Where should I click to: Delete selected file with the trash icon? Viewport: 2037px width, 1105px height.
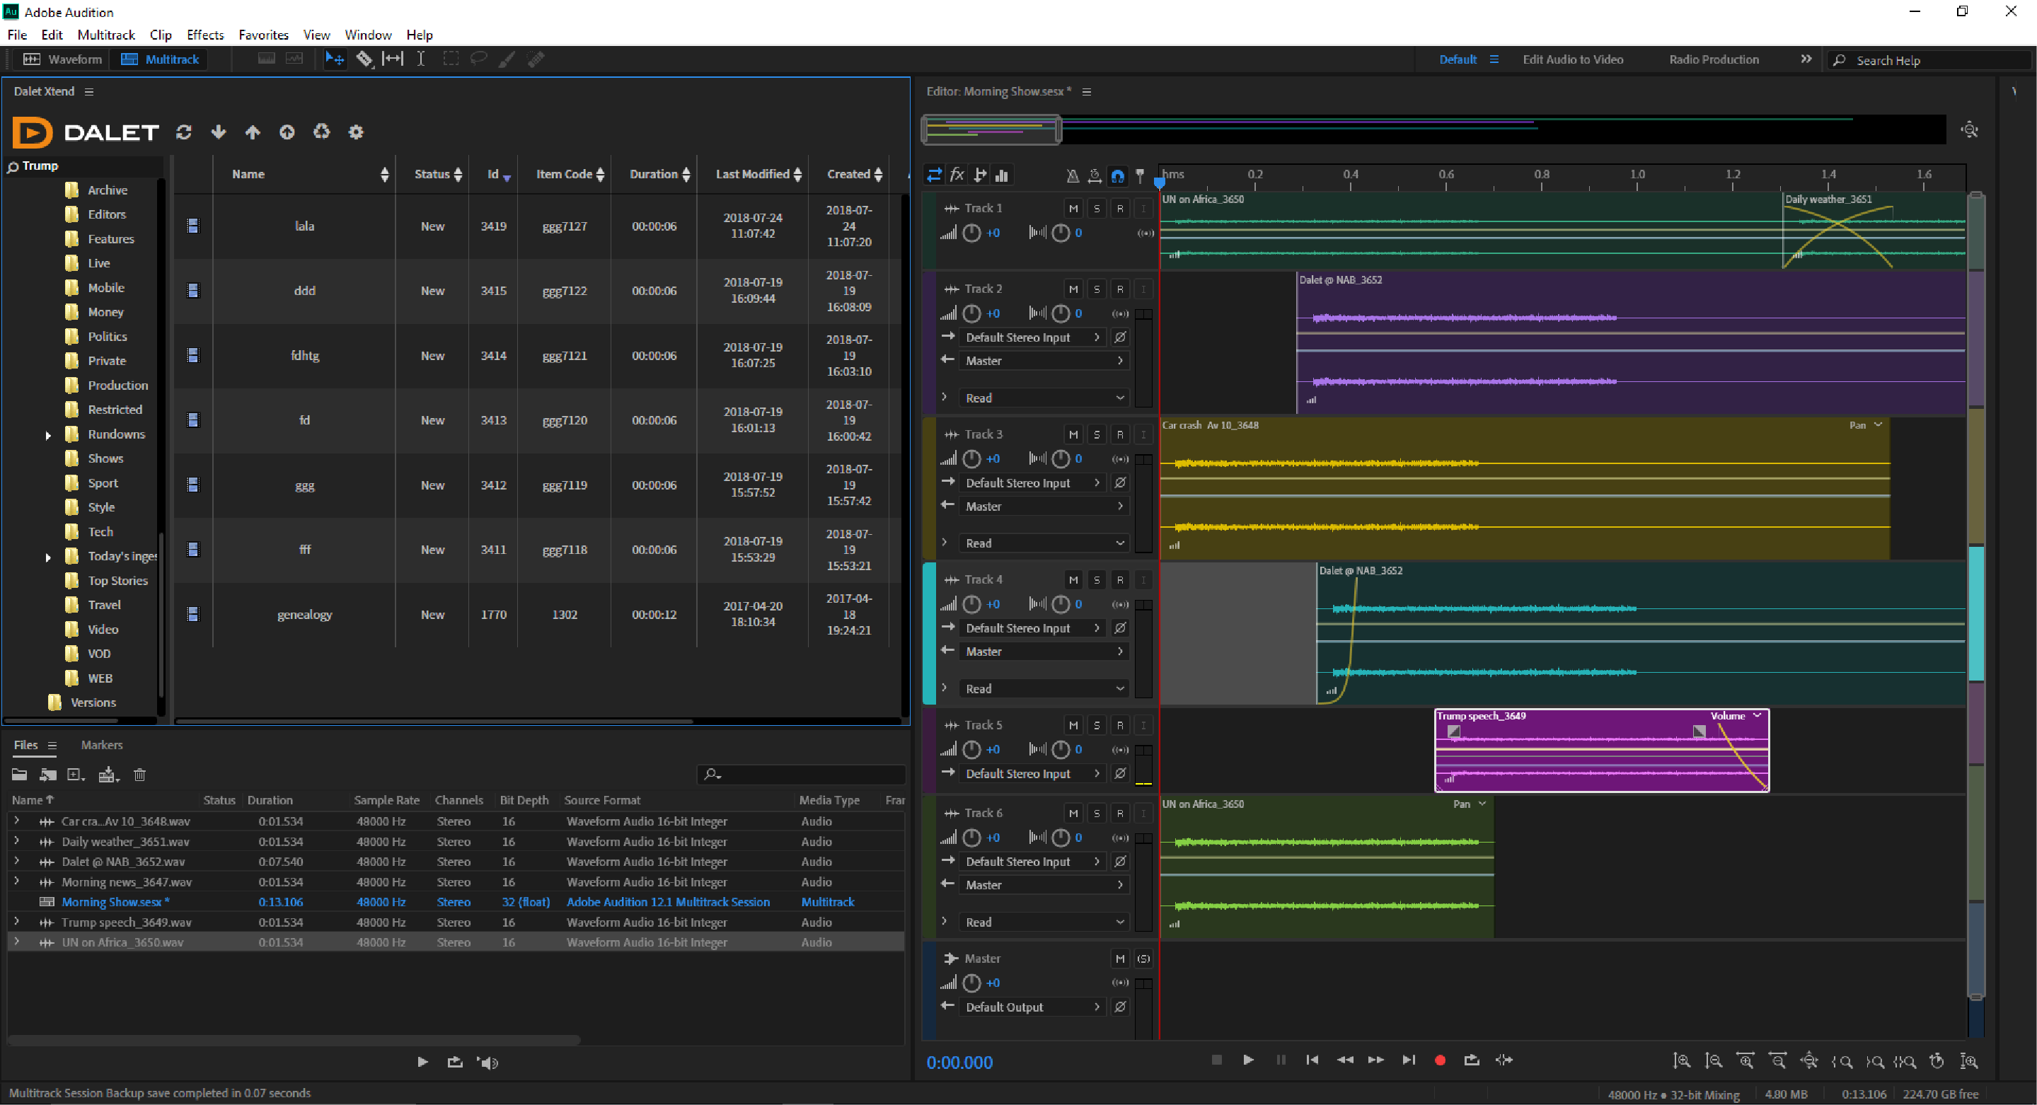(x=140, y=775)
